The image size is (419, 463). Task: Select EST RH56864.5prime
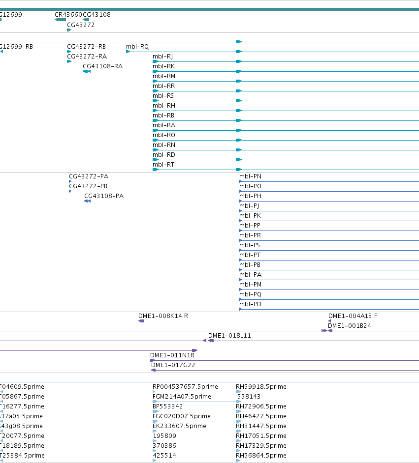tap(261, 455)
